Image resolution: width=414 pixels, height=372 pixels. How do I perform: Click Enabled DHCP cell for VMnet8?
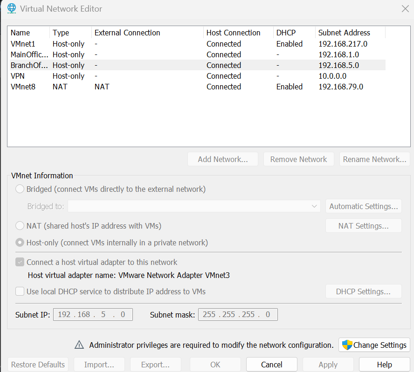click(x=290, y=87)
